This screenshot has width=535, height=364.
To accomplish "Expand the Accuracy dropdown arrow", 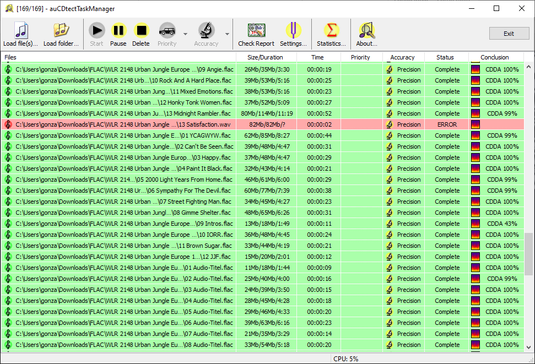I will 227,34.
